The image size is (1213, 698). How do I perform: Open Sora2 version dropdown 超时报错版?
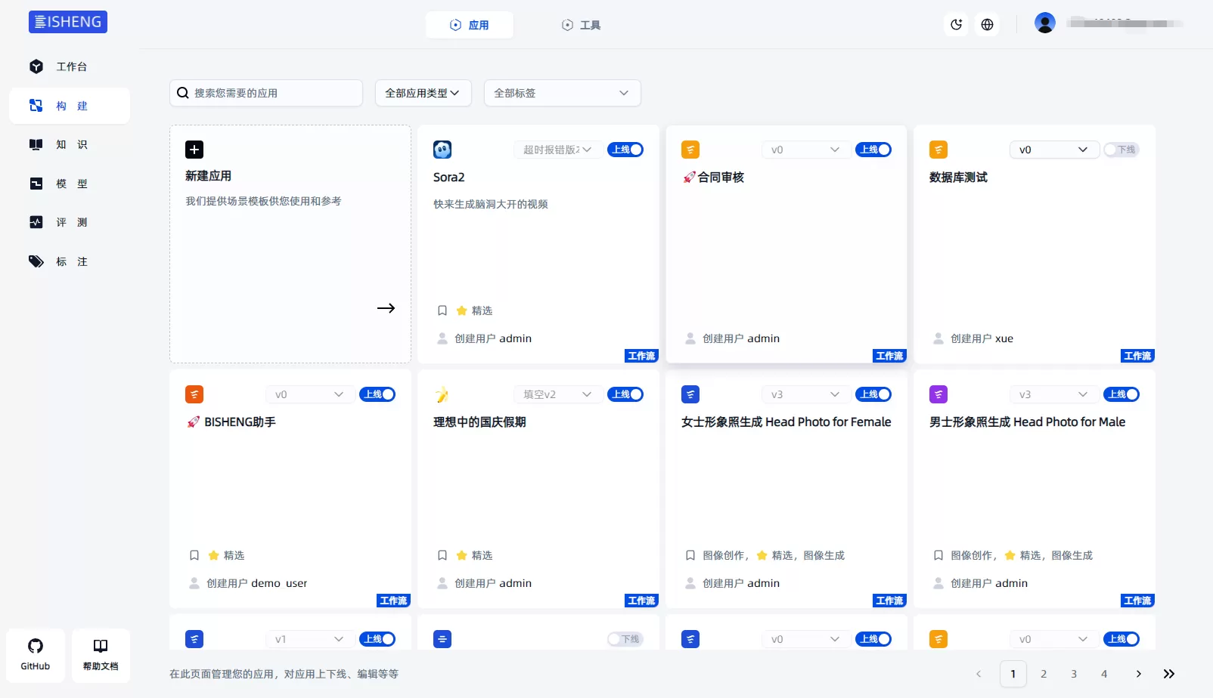click(558, 150)
